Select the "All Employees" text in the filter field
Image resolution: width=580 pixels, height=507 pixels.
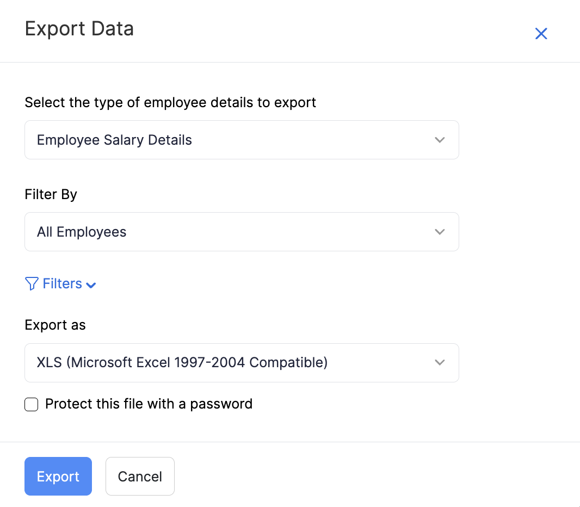82,232
